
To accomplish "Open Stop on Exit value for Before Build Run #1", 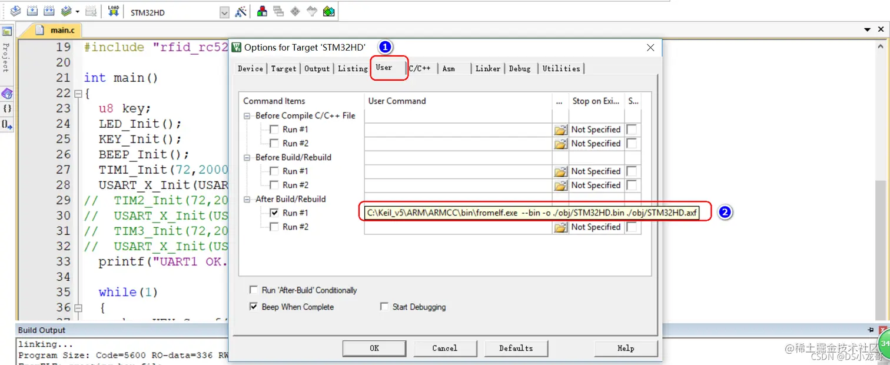I will tap(596, 171).
